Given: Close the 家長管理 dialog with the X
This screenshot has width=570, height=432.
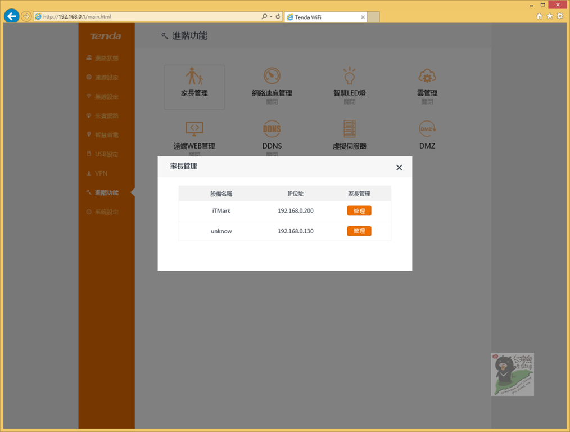Looking at the screenshot, I should coord(399,168).
